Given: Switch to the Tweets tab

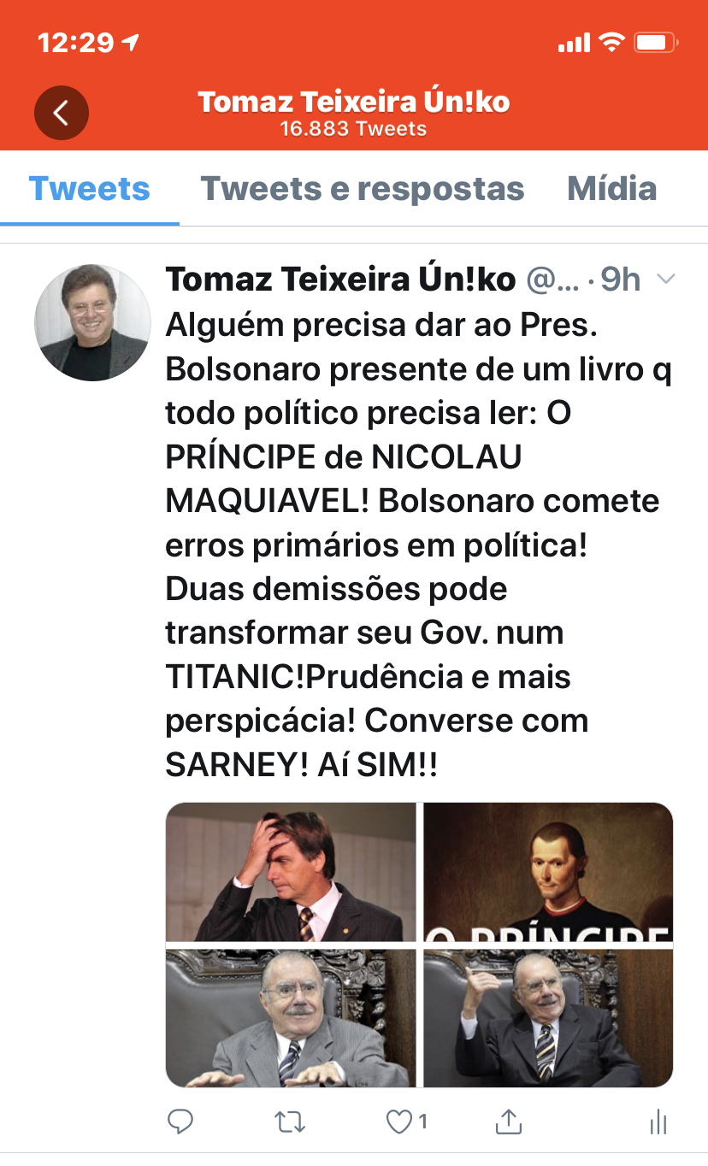Looking at the screenshot, I should 90,189.
